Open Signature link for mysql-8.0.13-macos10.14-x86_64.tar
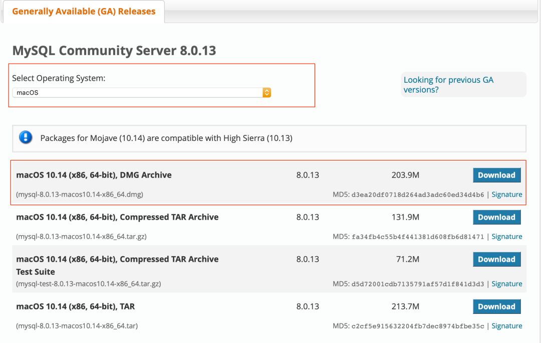 click(x=506, y=326)
